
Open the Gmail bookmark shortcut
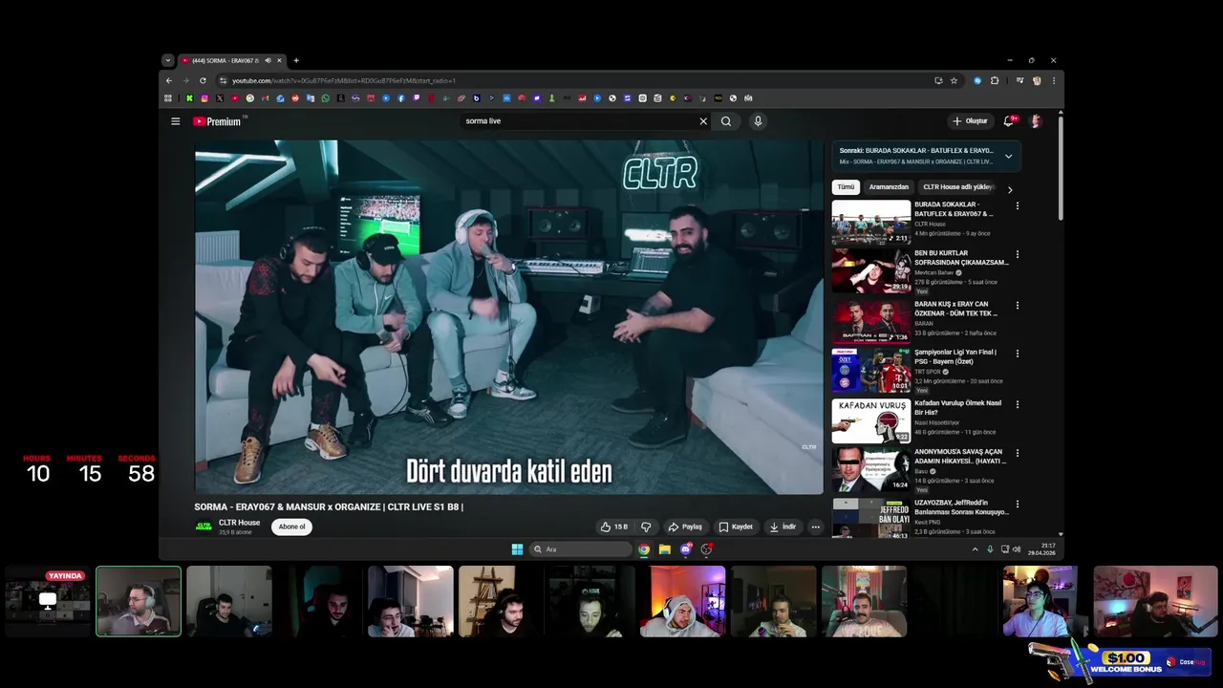(x=265, y=97)
